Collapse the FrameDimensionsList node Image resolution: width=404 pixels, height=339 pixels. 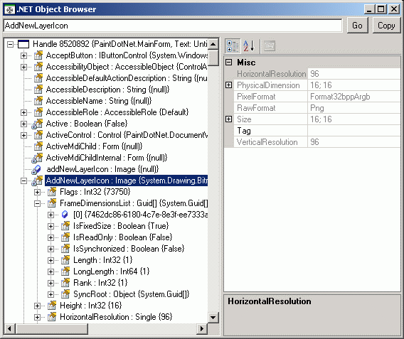pyautogui.click(x=38, y=203)
